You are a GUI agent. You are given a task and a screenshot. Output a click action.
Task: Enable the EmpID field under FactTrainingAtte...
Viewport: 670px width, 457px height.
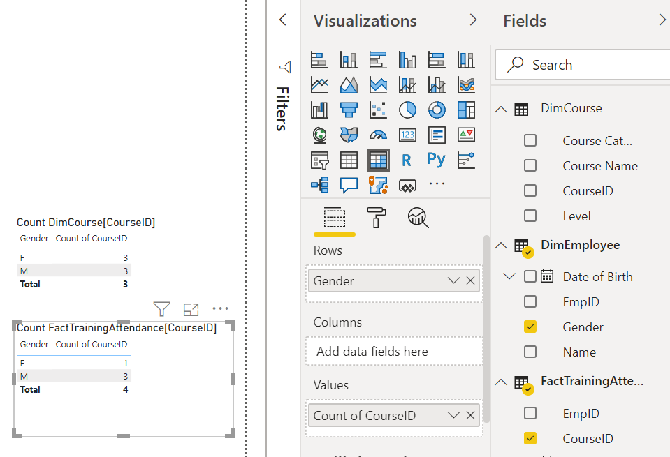[x=530, y=413]
